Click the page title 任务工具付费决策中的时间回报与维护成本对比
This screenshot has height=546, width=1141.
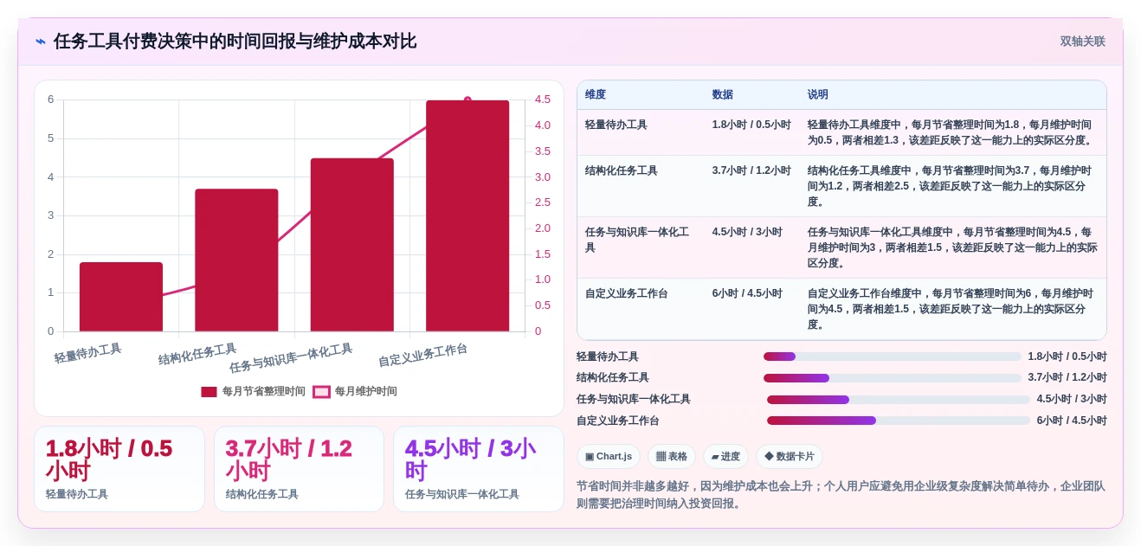tap(235, 42)
